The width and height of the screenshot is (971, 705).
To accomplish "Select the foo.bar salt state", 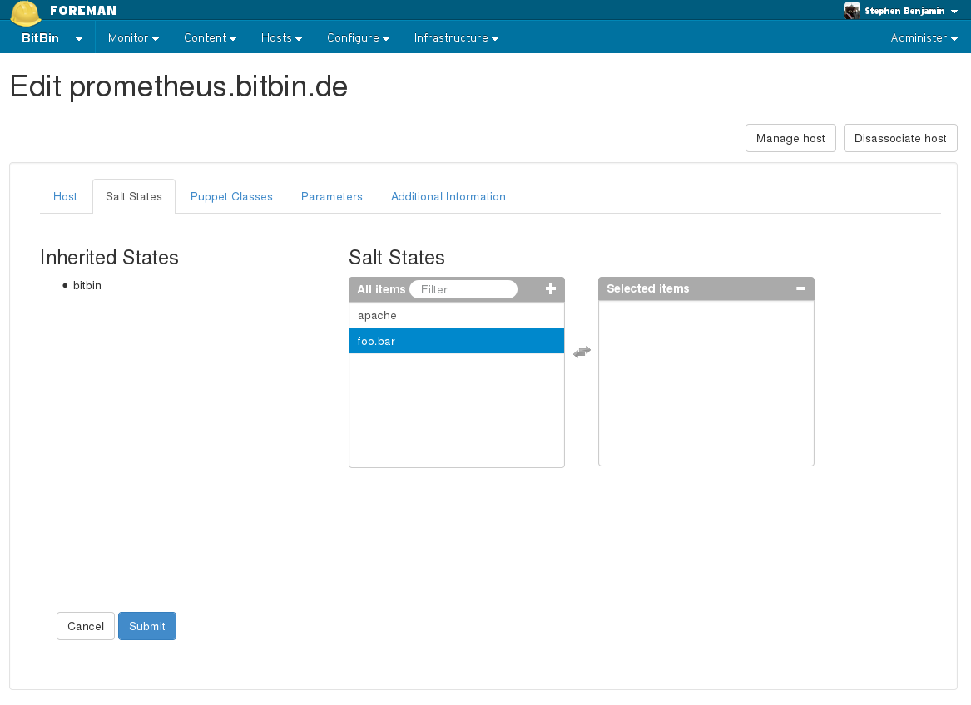I will pos(457,341).
